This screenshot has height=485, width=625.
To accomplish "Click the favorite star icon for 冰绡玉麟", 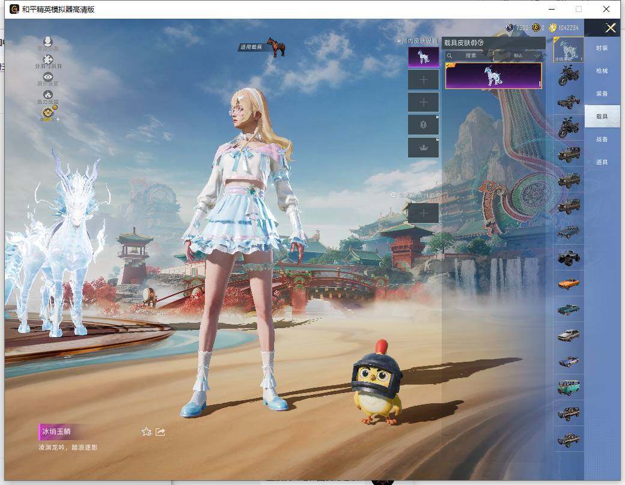I will click(146, 432).
